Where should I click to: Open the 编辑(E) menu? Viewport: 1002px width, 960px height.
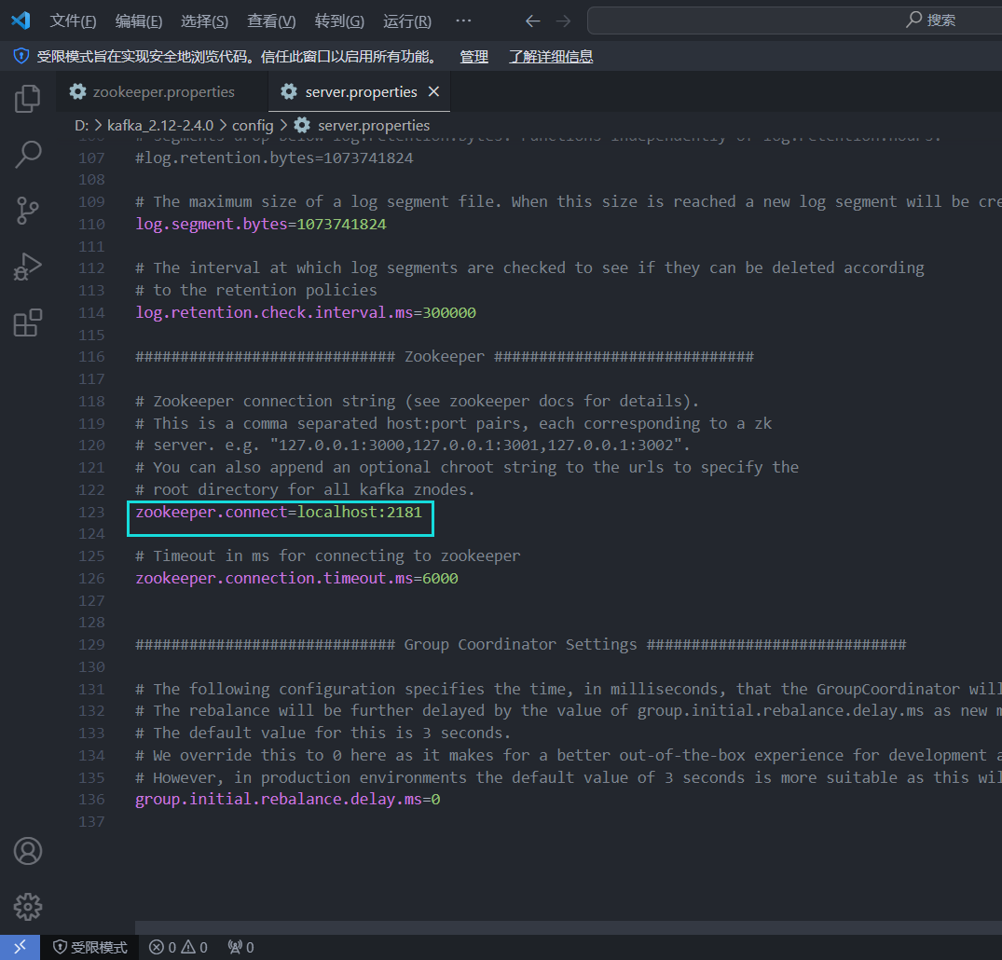139,21
